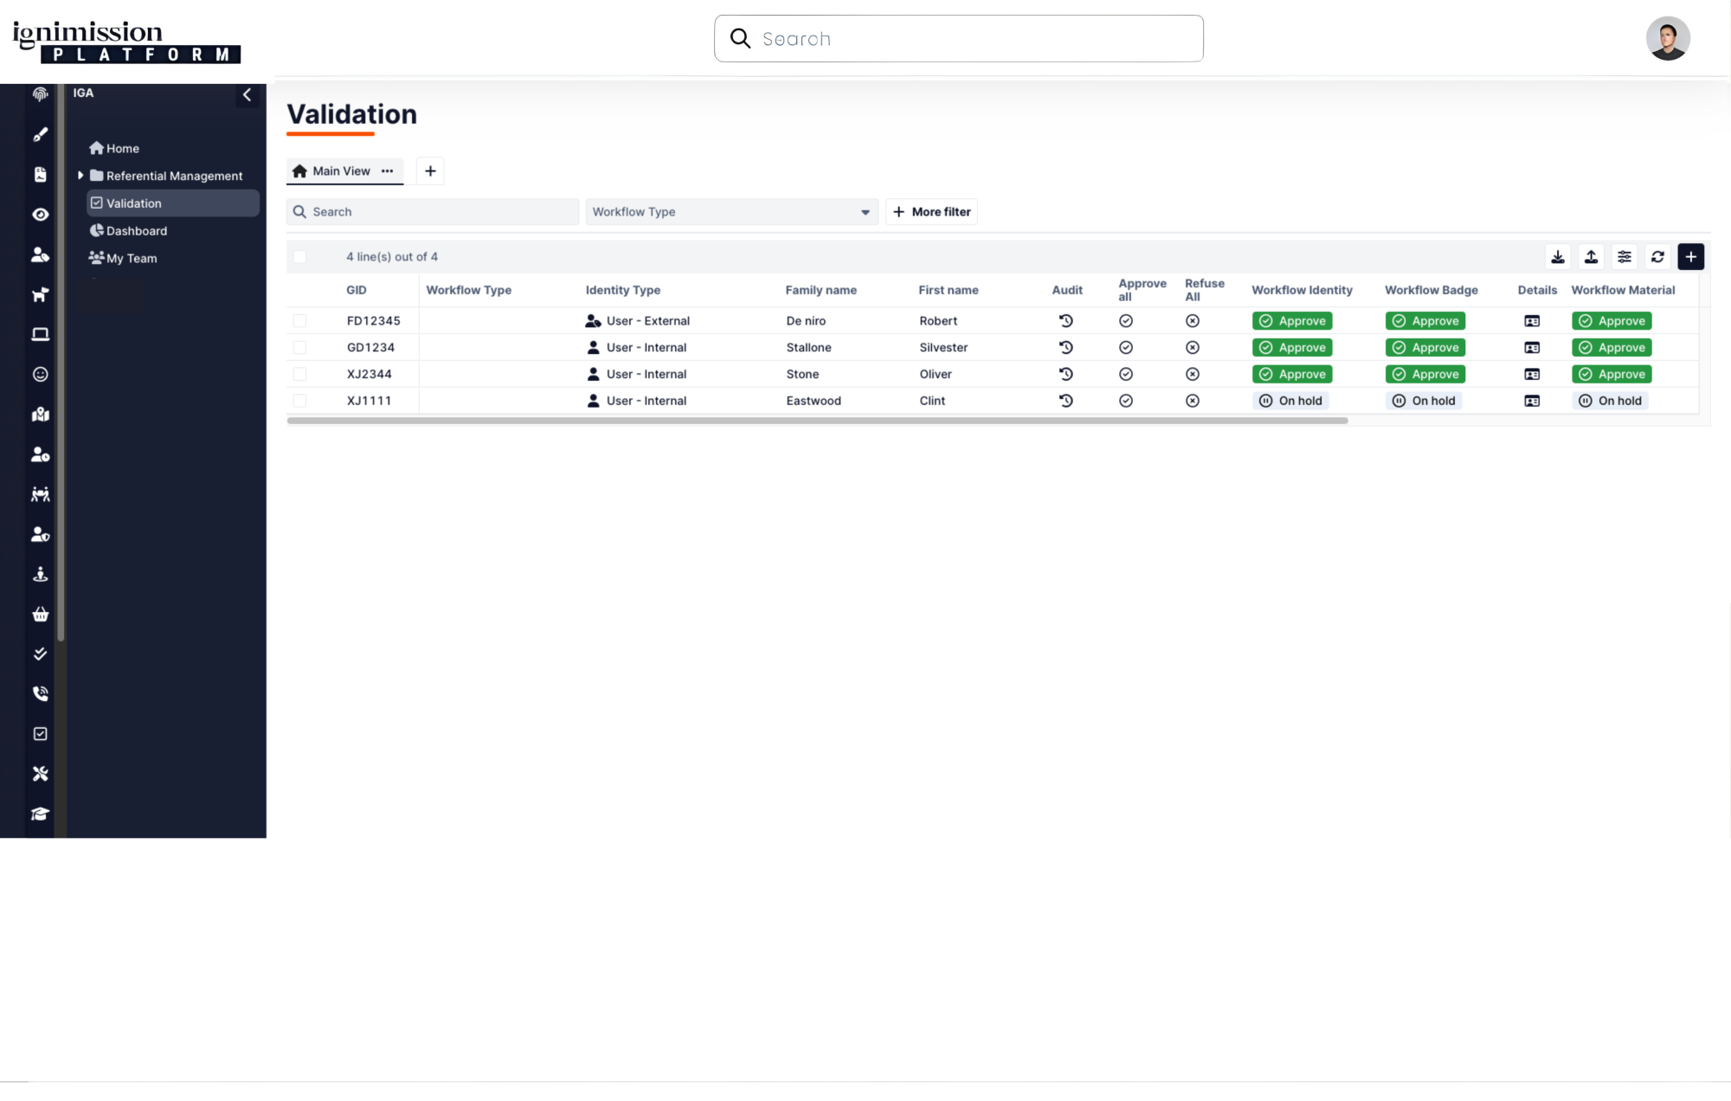Expand the Referential Management folder

coord(80,176)
